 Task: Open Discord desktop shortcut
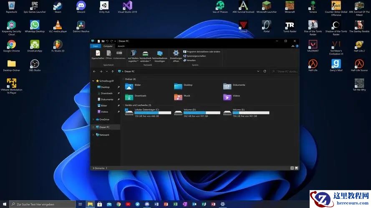81,7
